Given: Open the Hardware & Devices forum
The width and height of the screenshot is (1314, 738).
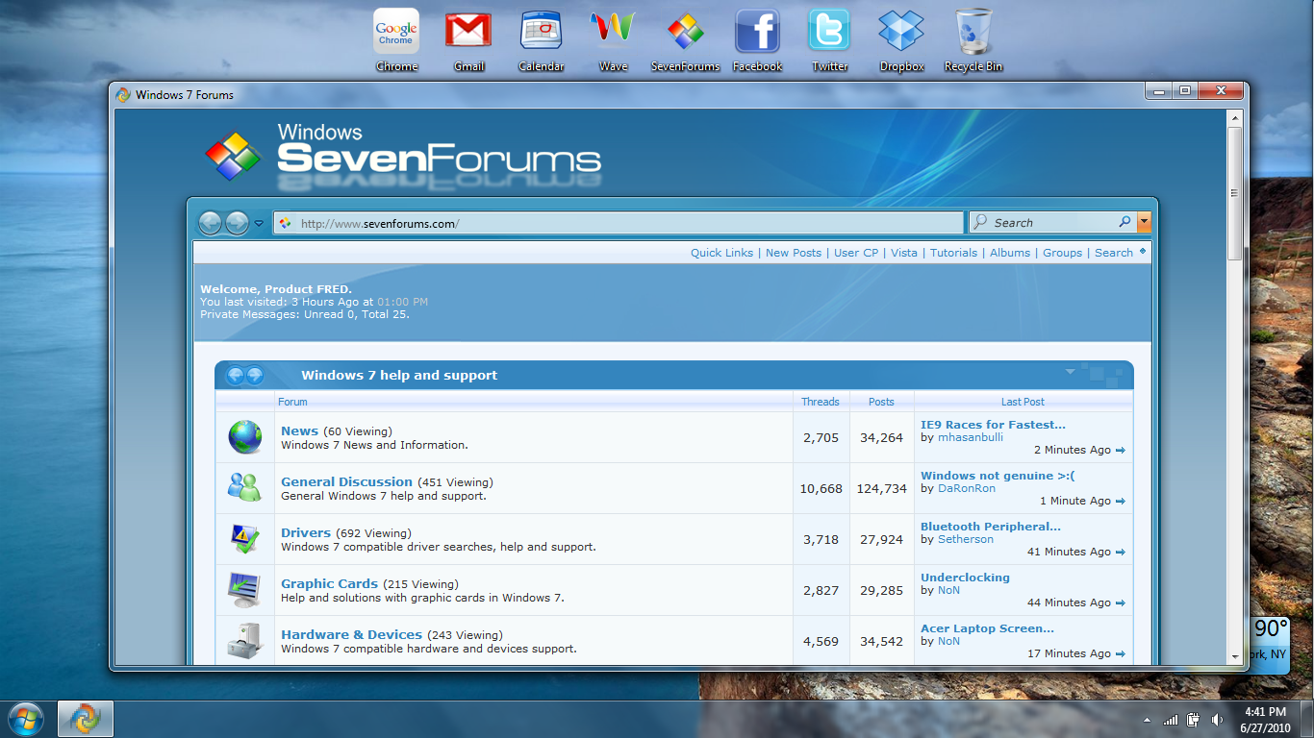Looking at the screenshot, I should coord(351,635).
